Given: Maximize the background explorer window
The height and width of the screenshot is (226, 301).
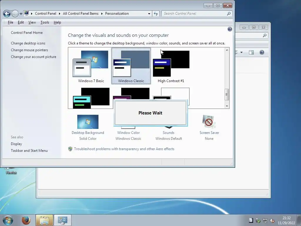Looking at the screenshot, I should tap(254, 27).
